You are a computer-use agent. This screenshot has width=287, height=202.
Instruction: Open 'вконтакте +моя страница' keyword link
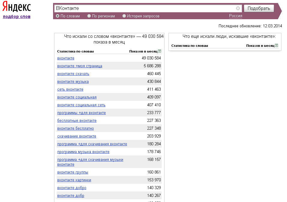(79, 66)
